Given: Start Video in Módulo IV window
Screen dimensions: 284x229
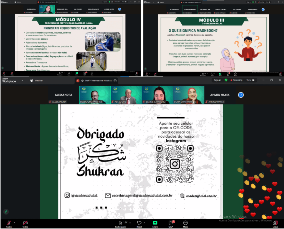Looking at the screenshot, I should (12, 74).
